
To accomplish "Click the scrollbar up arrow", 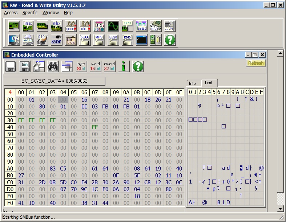I will click(x=280, y=54).
